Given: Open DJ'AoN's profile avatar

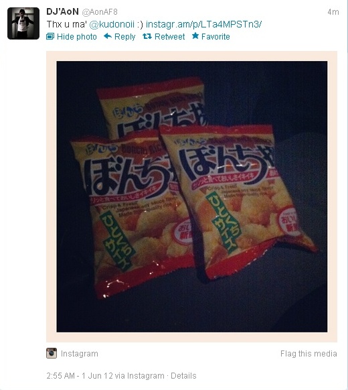Looking at the screenshot, I should [23, 23].
